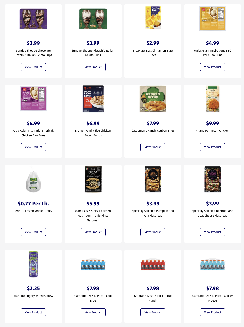This screenshot has width=244, height=327.
Task: View Product for Gatorade Glacier Freeze
Action: click(213, 312)
